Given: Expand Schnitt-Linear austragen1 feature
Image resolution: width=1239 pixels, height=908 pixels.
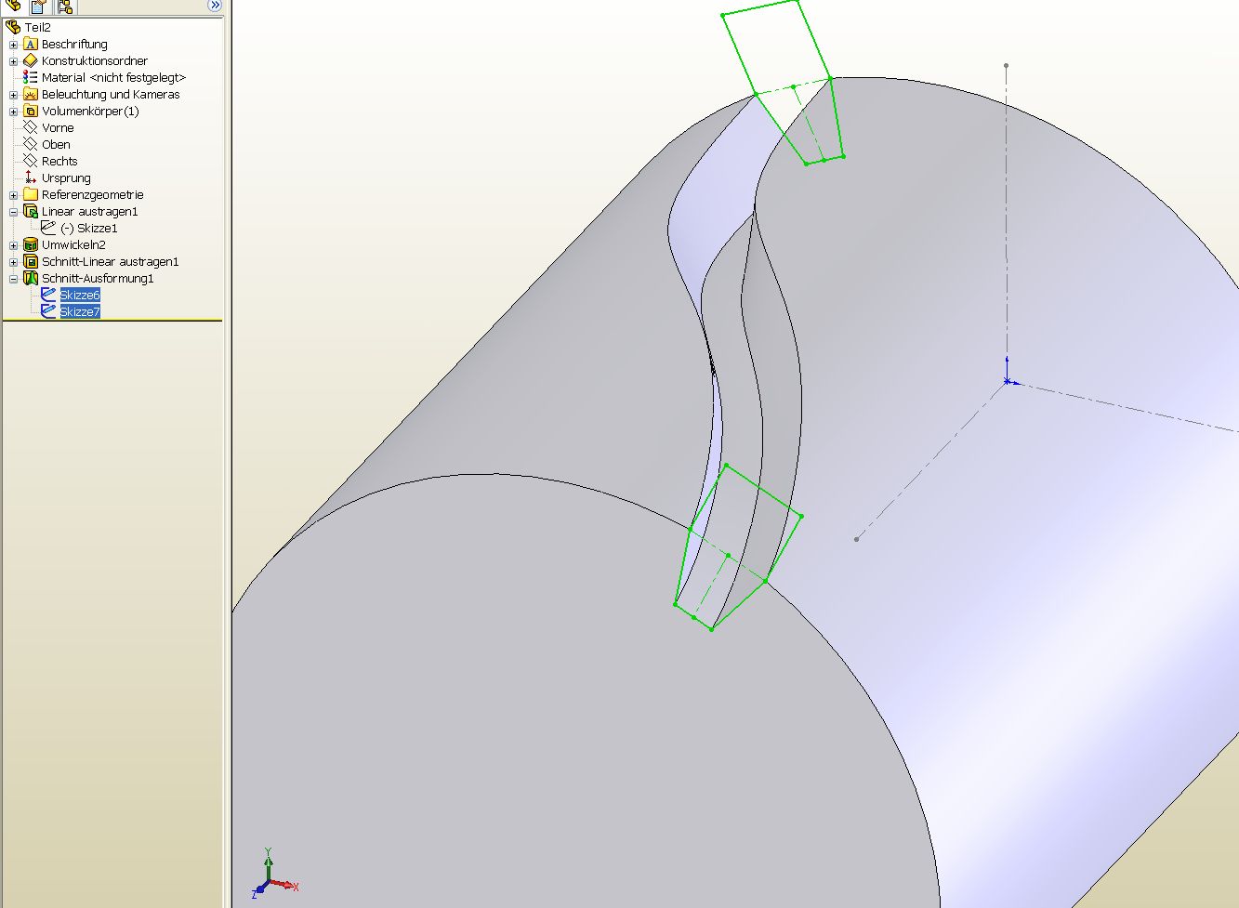Looking at the screenshot, I should 13,262.
